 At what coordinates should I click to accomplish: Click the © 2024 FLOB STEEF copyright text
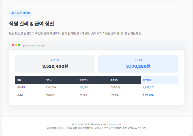click(x=96, y=125)
